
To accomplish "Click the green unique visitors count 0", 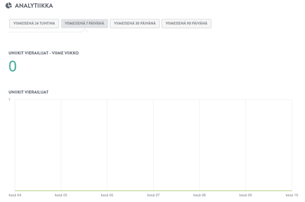I will pos(13,66).
